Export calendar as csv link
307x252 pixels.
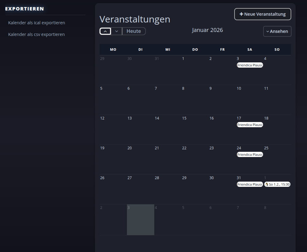click(x=36, y=34)
